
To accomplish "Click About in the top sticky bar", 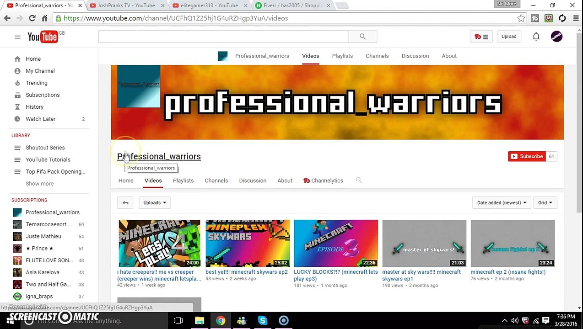I will (x=449, y=56).
